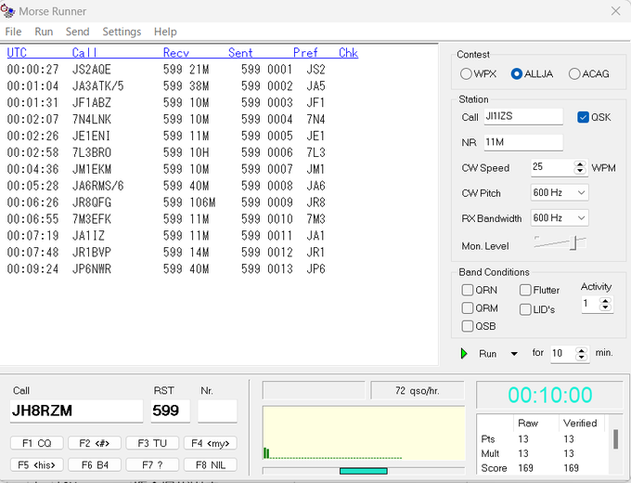Image resolution: width=631 pixels, height=483 pixels.
Task: Open the Run menu
Action: (44, 32)
